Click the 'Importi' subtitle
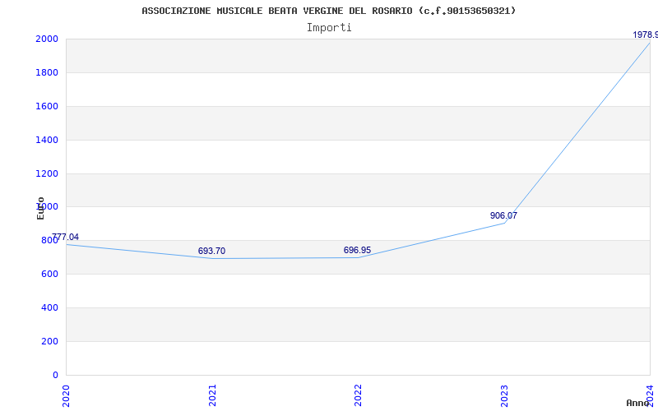This screenshot has width=658, height=411. tap(329, 28)
